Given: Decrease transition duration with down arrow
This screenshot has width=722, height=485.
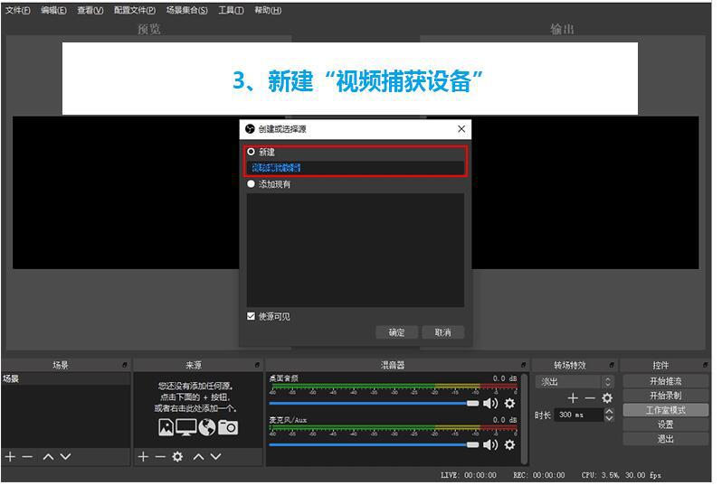Looking at the screenshot, I should [609, 418].
